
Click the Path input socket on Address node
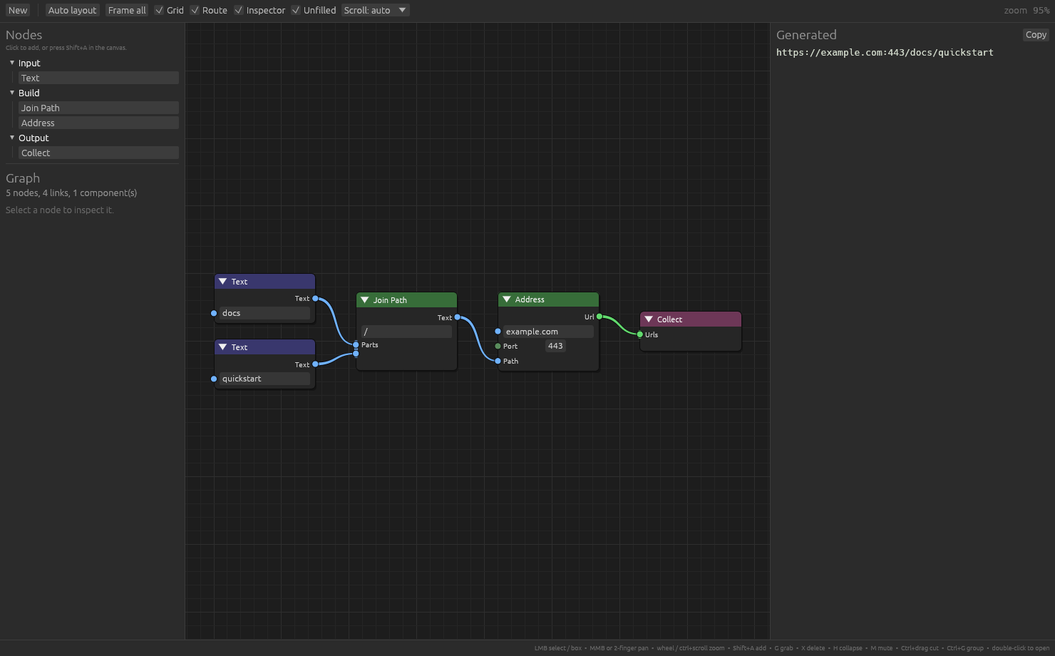click(498, 361)
